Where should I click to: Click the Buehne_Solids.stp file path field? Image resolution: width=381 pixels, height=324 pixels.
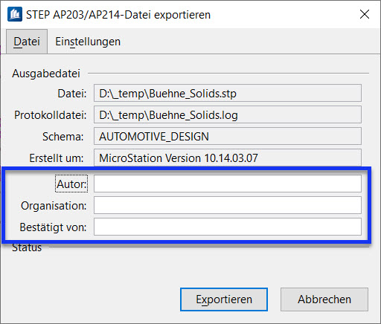[x=228, y=93]
